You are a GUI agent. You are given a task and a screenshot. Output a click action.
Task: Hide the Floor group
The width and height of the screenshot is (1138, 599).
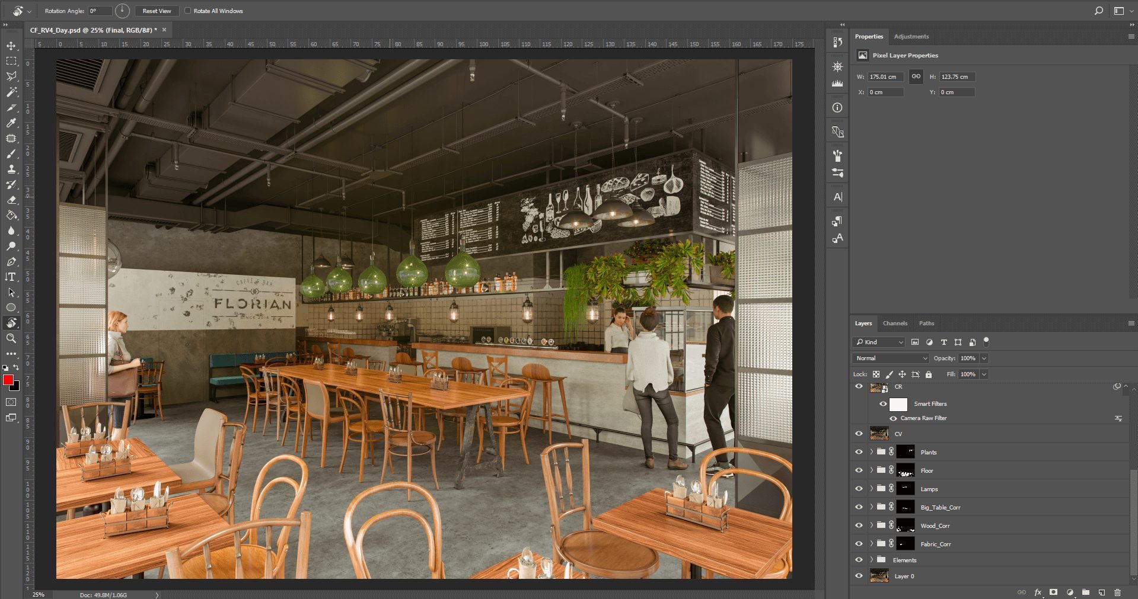(859, 470)
